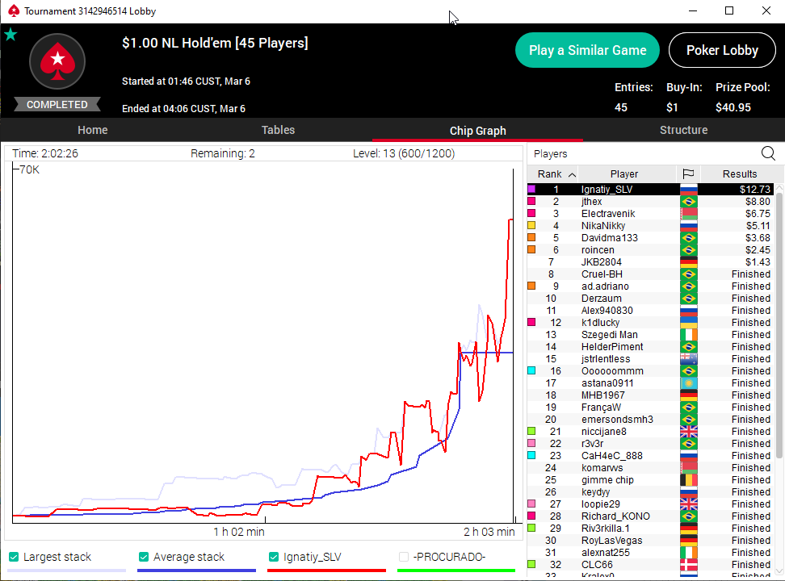Toggle the Average stack checkbox
The width and height of the screenshot is (785, 581).
144,557
